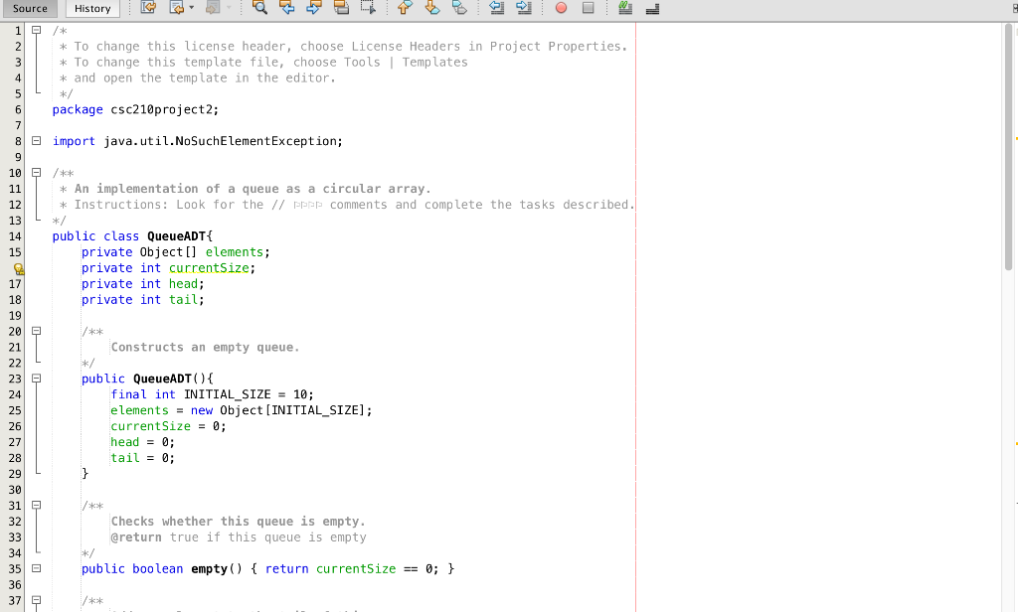Image resolution: width=1018 pixels, height=612 pixels.
Task: Select the Find Selection magnifier tool
Action: point(259,8)
